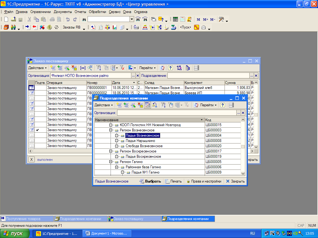Click date interval icon in Заказ поставщику toolbar
The image size is (318, 238).
coord(83,68)
